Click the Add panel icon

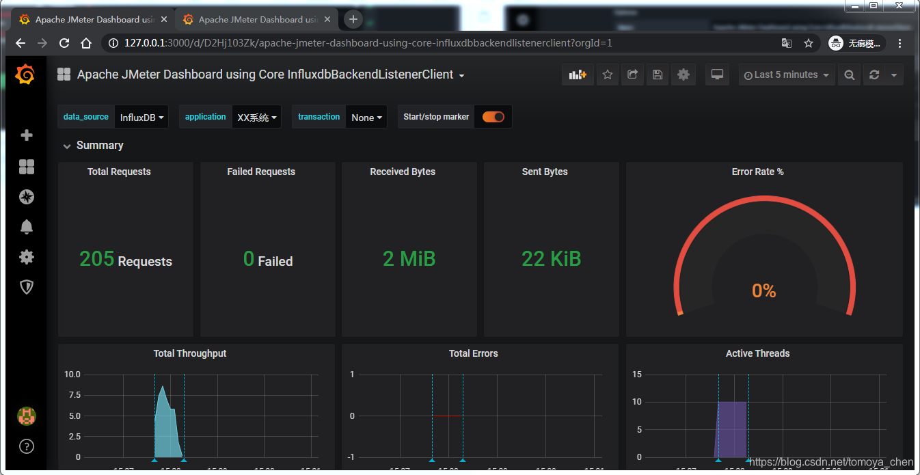[x=578, y=74]
